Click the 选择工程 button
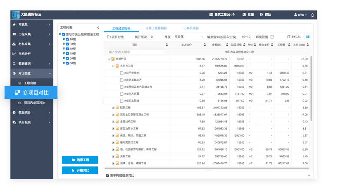The width and height of the screenshot is (359, 190). [80, 160]
